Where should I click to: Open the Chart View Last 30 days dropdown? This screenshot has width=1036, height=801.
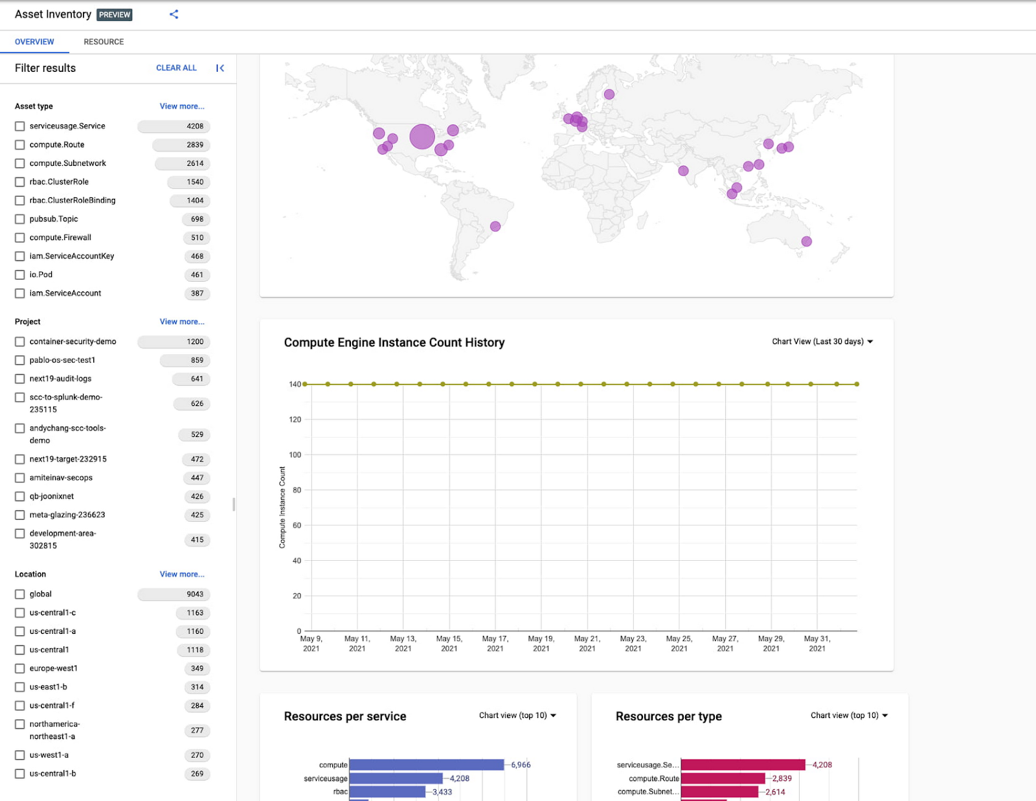[x=821, y=341]
